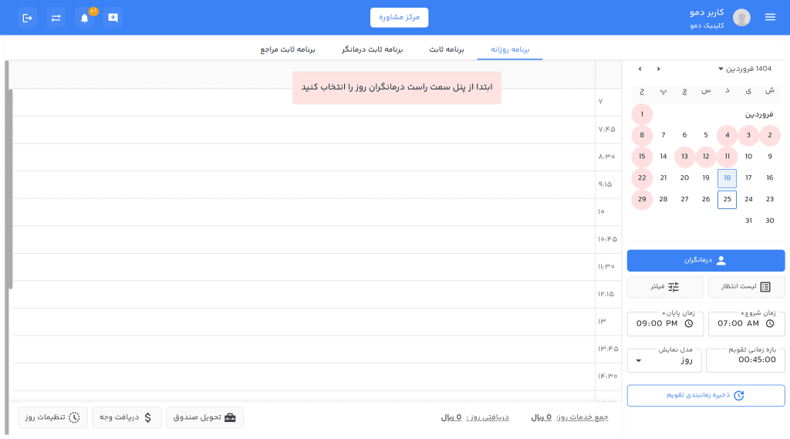Image resolution: width=790 pixels, height=439 pixels.
Task: Select day 2 in the calendar
Action: (770, 135)
